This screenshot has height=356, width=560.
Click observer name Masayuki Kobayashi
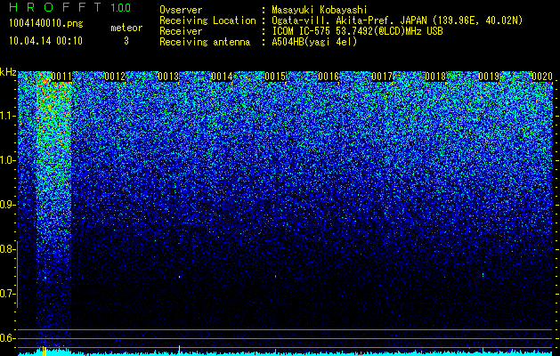click(x=320, y=10)
